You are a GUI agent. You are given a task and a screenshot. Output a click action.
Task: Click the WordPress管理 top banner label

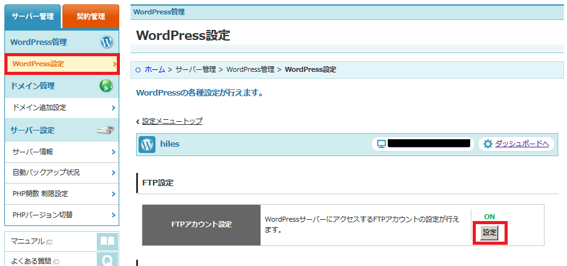[x=159, y=12]
